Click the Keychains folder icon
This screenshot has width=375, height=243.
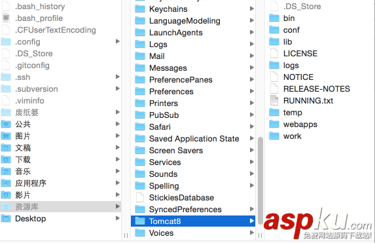pos(140,9)
